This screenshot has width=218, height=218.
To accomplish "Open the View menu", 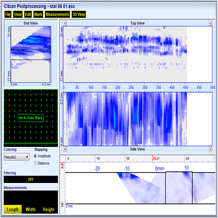I will coord(18,14).
